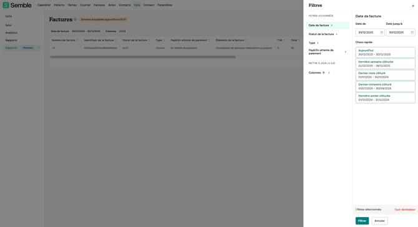Select Suivi in Data sidebar
Screen dimensions: 418x227
tap(9, 26)
